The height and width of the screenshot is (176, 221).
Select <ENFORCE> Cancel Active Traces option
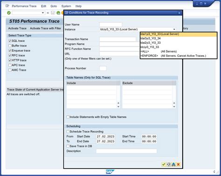click(179, 56)
